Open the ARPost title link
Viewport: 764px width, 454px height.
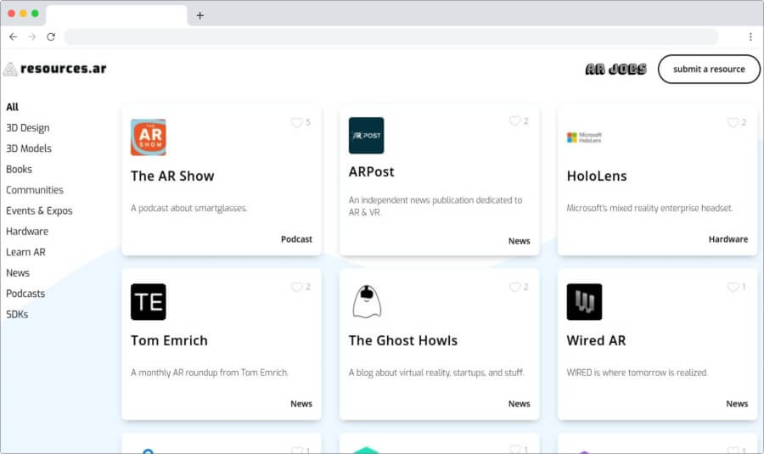coord(371,172)
